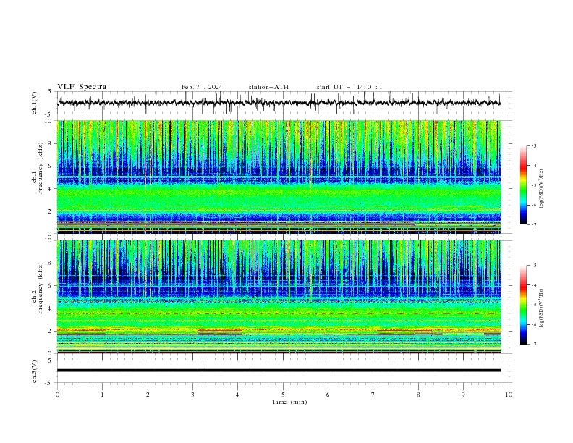Click the ch.2 color bar "log(PSD)(V²/Hz)" label
Screen dimensions: 573x443
click(542, 308)
